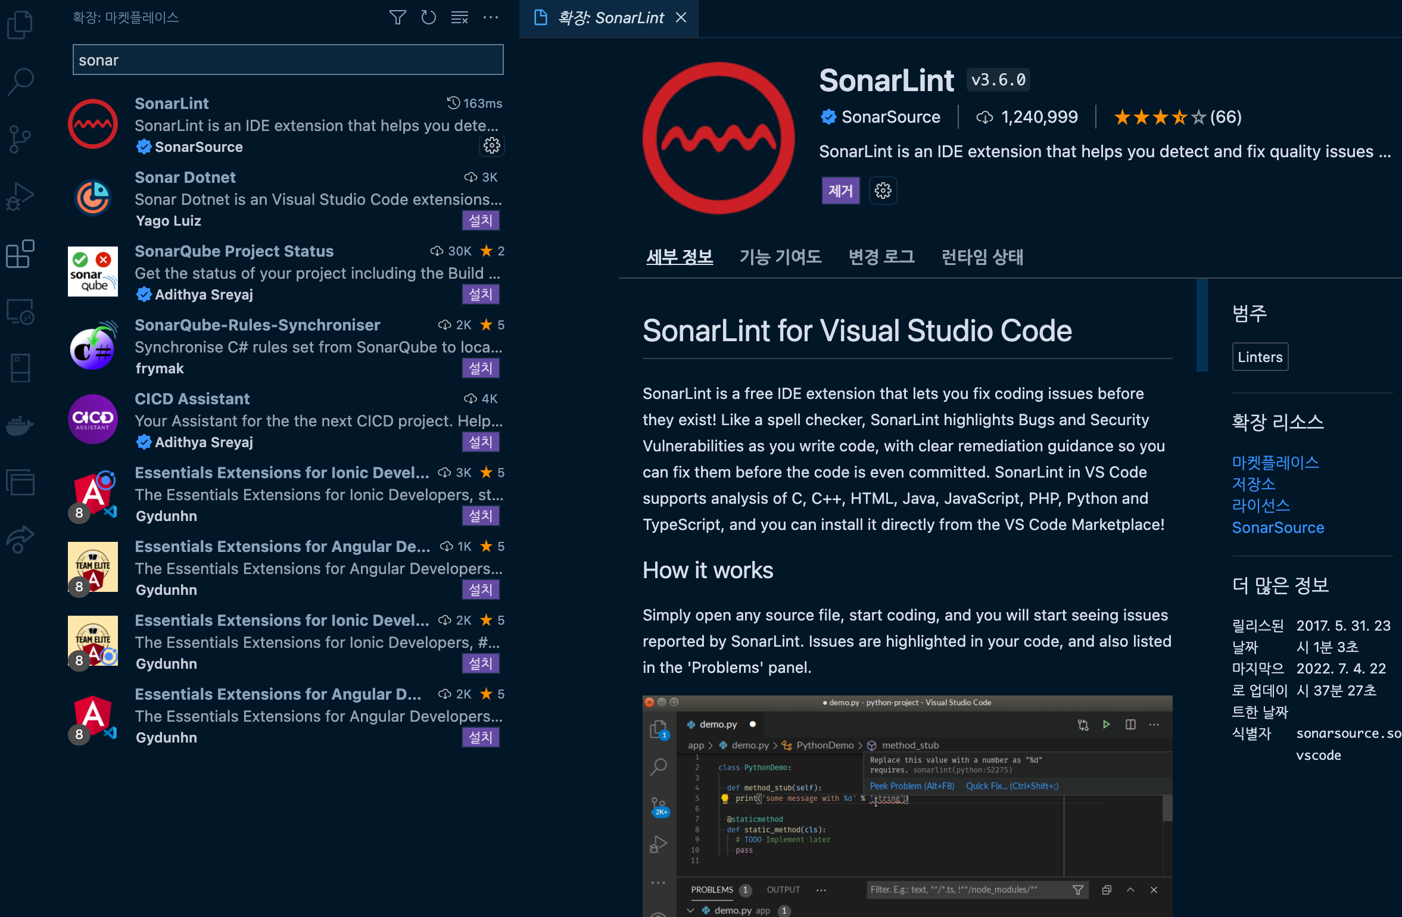Install SonarQube Project Status extension

pyautogui.click(x=481, y=295)
